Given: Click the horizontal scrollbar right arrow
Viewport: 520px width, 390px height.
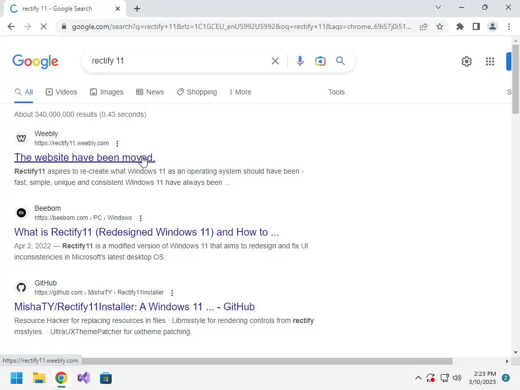Looking at the screenshot, I should 507,361.
